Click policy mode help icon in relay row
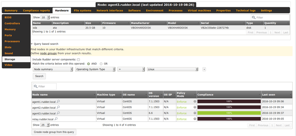The image size is (296, 136). point(195,119)
